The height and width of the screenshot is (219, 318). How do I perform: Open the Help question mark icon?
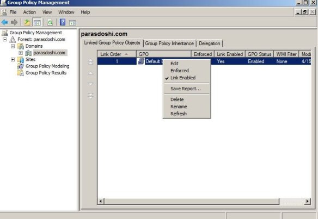63,22
